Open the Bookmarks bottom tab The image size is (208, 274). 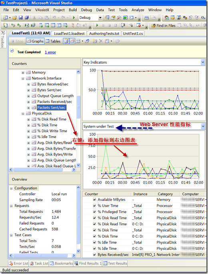[x=61, y=263]
